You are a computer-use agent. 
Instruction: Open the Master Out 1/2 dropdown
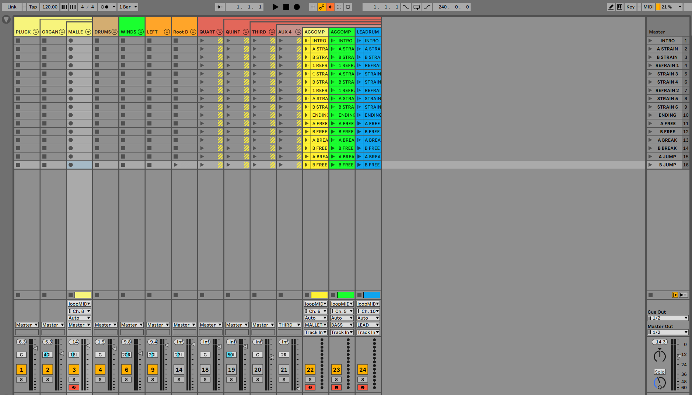coord(668,332)
